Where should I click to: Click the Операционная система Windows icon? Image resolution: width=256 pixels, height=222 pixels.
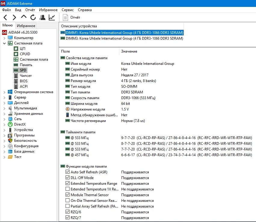[10, 92]
